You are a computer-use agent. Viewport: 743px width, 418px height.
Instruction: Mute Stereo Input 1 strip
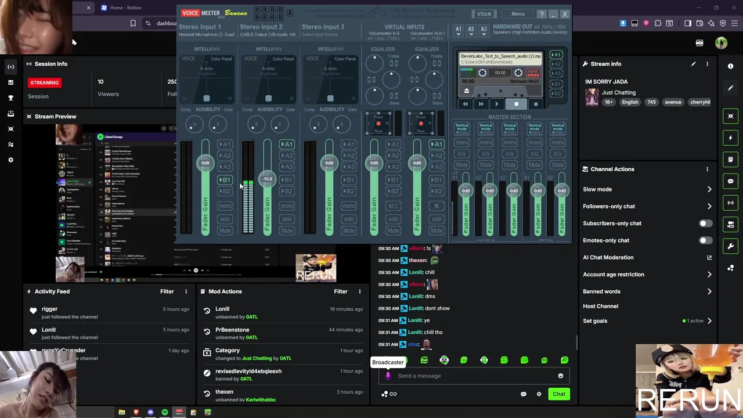(225, 230)
